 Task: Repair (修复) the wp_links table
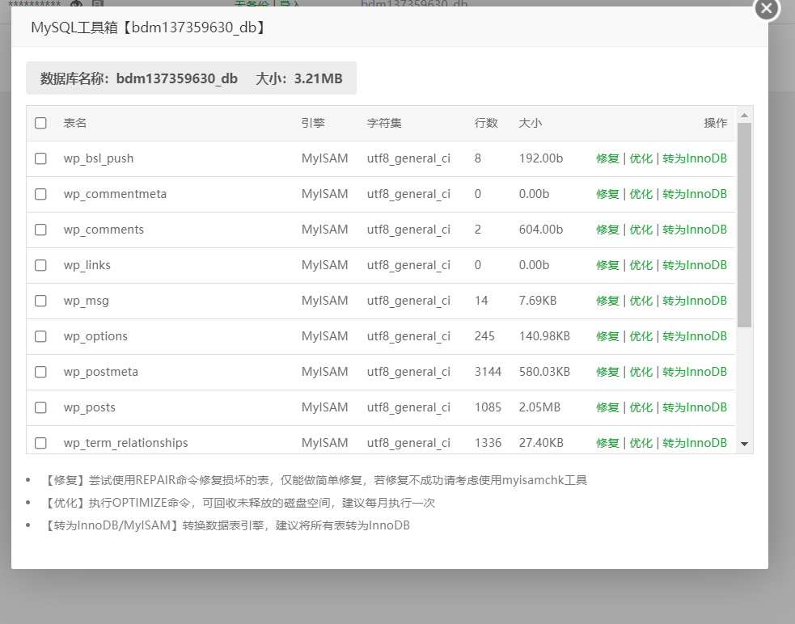[x=607, y=265]
